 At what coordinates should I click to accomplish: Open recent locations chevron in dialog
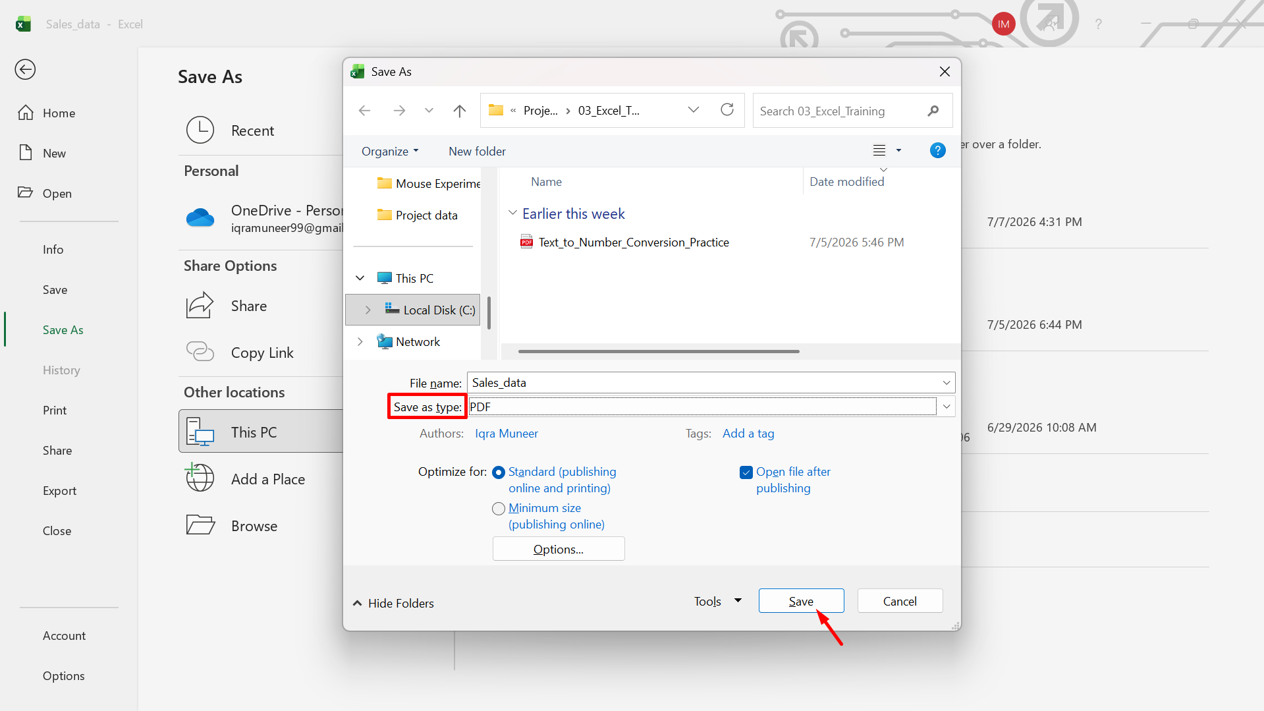tap(429, 110)
